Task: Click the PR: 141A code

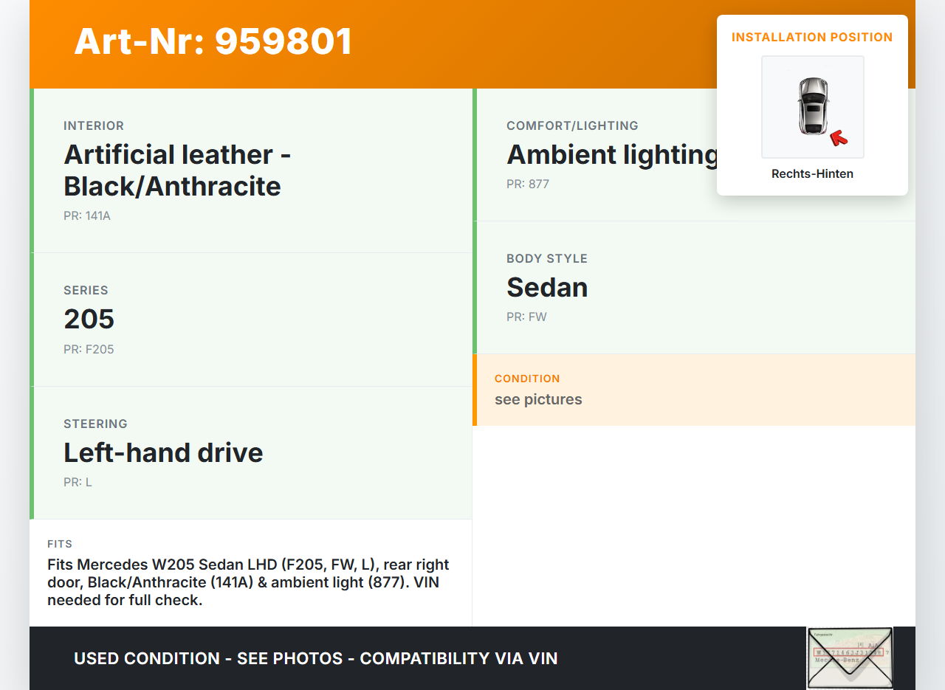Action: (87, 216)
